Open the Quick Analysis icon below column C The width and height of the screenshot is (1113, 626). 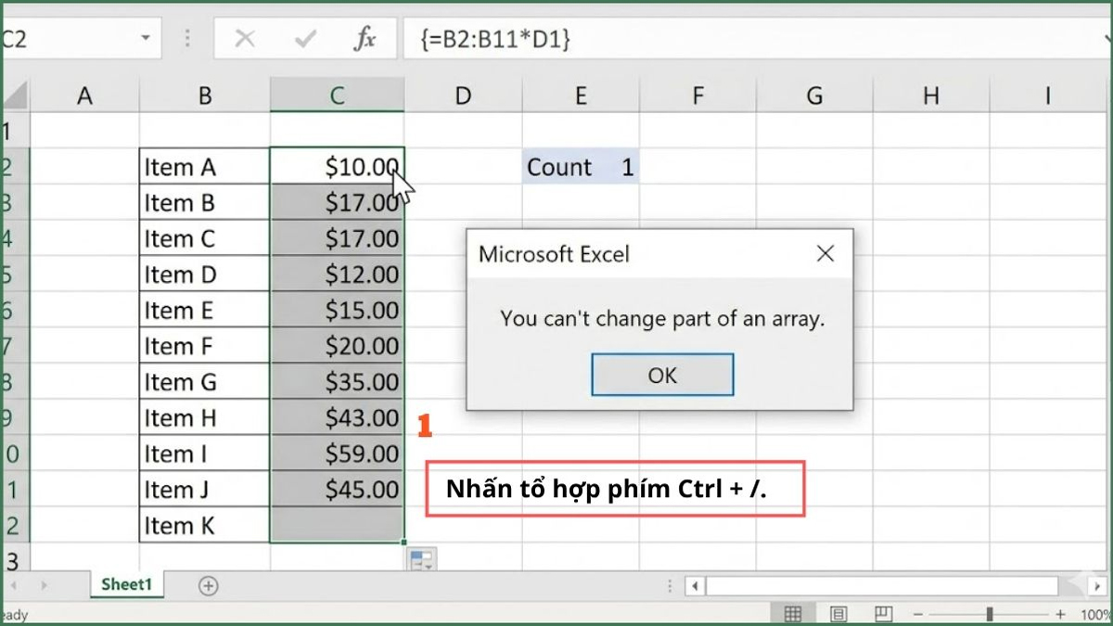tap(422, 559)
